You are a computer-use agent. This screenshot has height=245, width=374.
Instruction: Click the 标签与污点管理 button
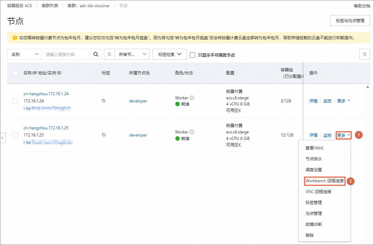click(x=350, y=20)
